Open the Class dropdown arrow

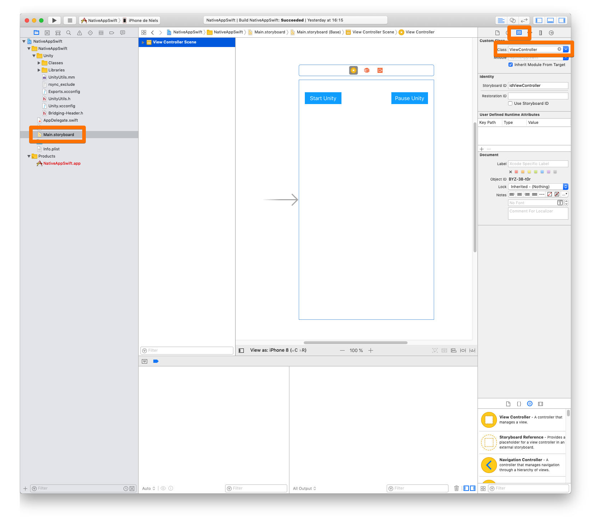(x=566, y=49)
